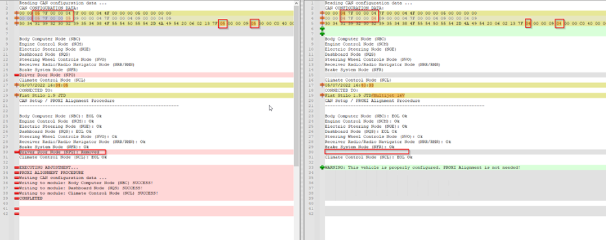Click changed-line marker beside left 'Fiat Stilo 1.9 JTD'
Viewport: 606px width, 240px height.
pos(17,95)
